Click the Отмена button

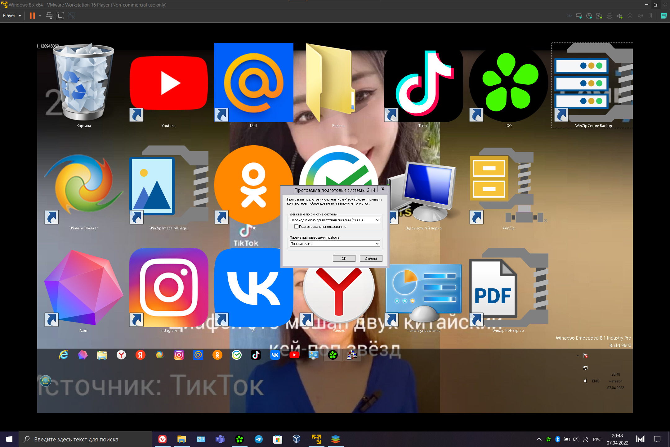pyautogui.click(x=371, y=259)
